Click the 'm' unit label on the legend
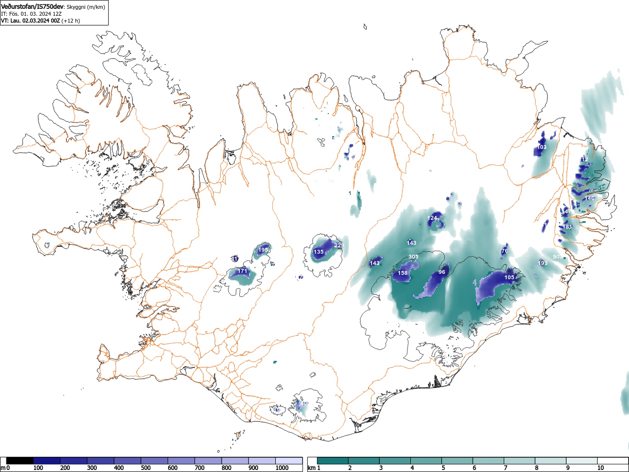 point(3,468)
